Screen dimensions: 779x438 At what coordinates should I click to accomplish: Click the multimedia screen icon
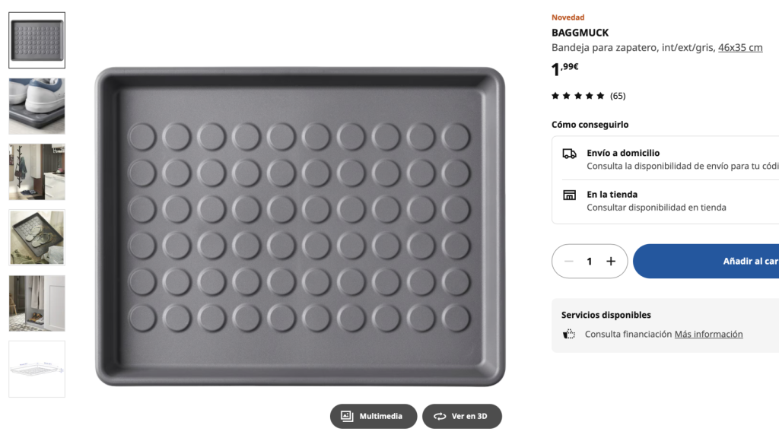(x=346, y=416)
